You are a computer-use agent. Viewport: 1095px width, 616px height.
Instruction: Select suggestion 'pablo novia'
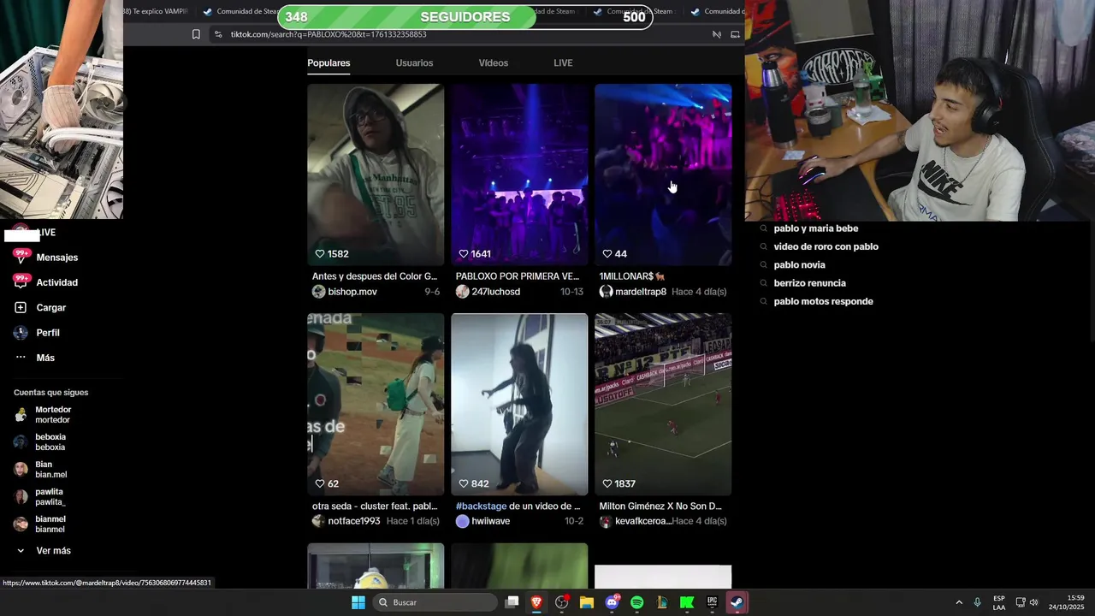[800, 265]
